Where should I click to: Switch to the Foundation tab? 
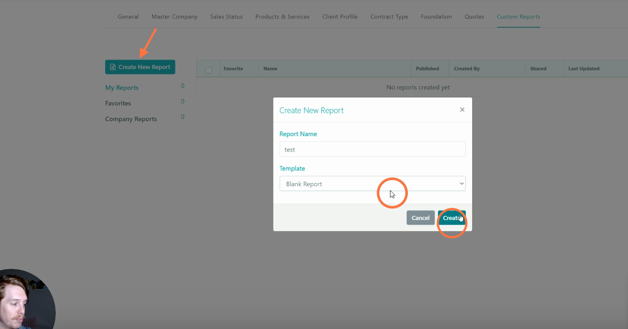[x=436, y=17]
